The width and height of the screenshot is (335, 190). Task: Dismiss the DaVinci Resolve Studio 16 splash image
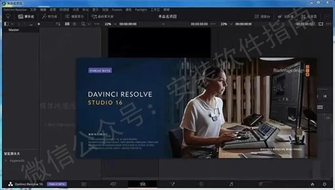tap(196, 108)
